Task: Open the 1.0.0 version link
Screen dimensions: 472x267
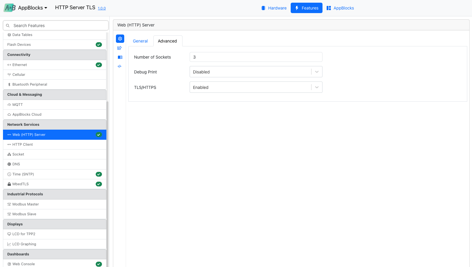Action: click(102, 8)
